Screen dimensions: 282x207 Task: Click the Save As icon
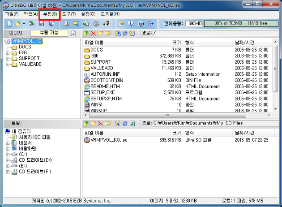52,24
